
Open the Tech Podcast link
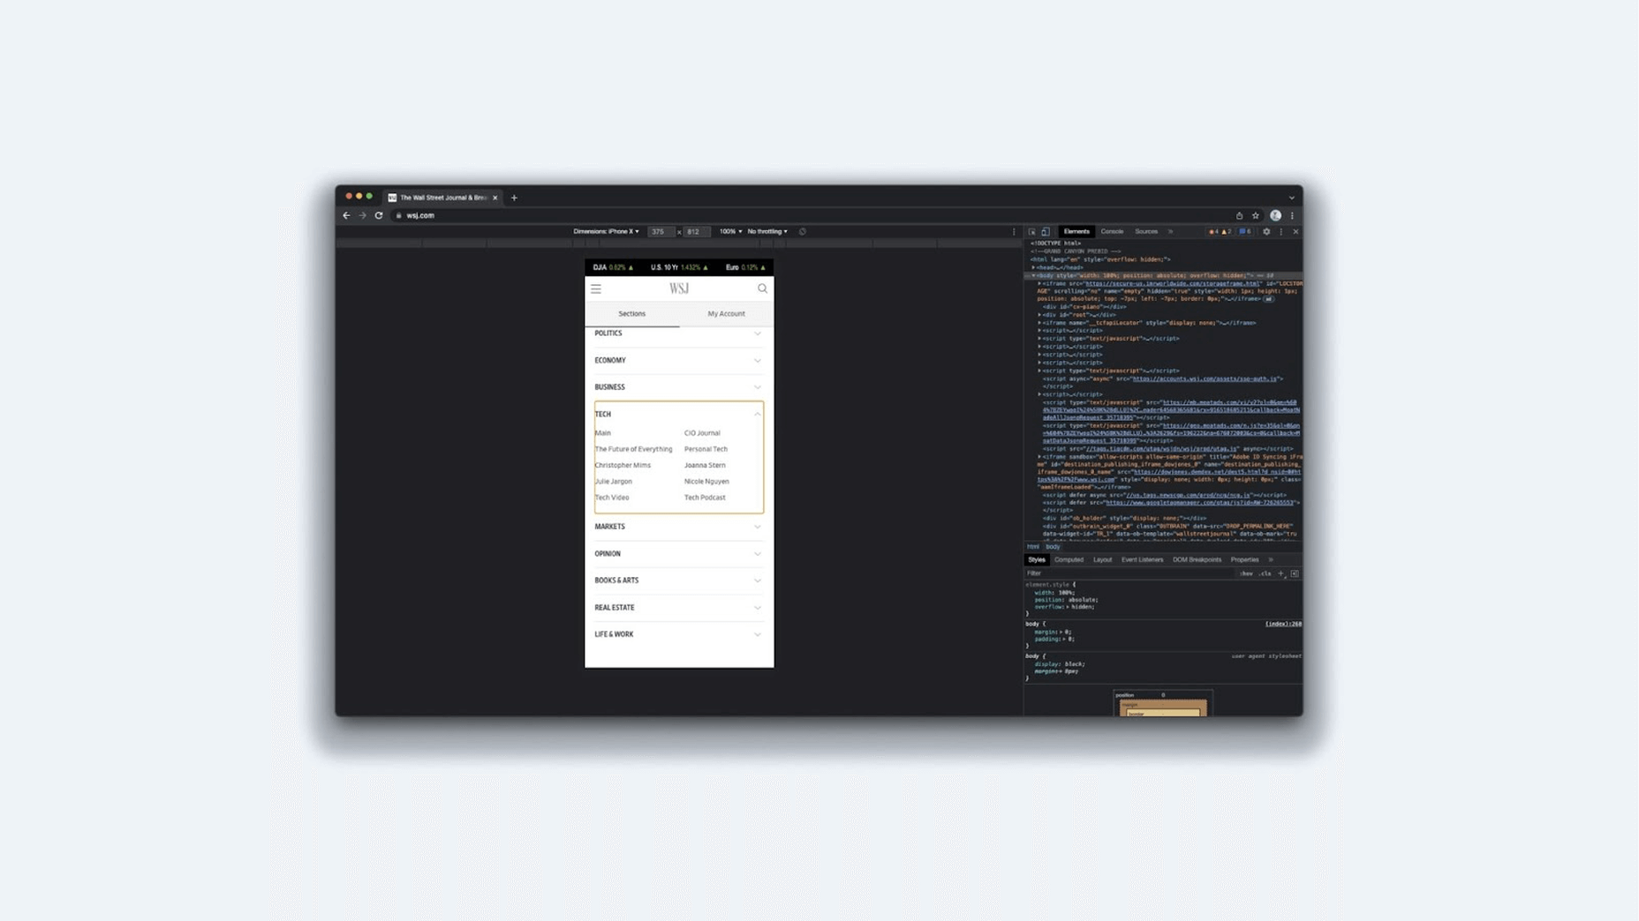tap(705, 498)
